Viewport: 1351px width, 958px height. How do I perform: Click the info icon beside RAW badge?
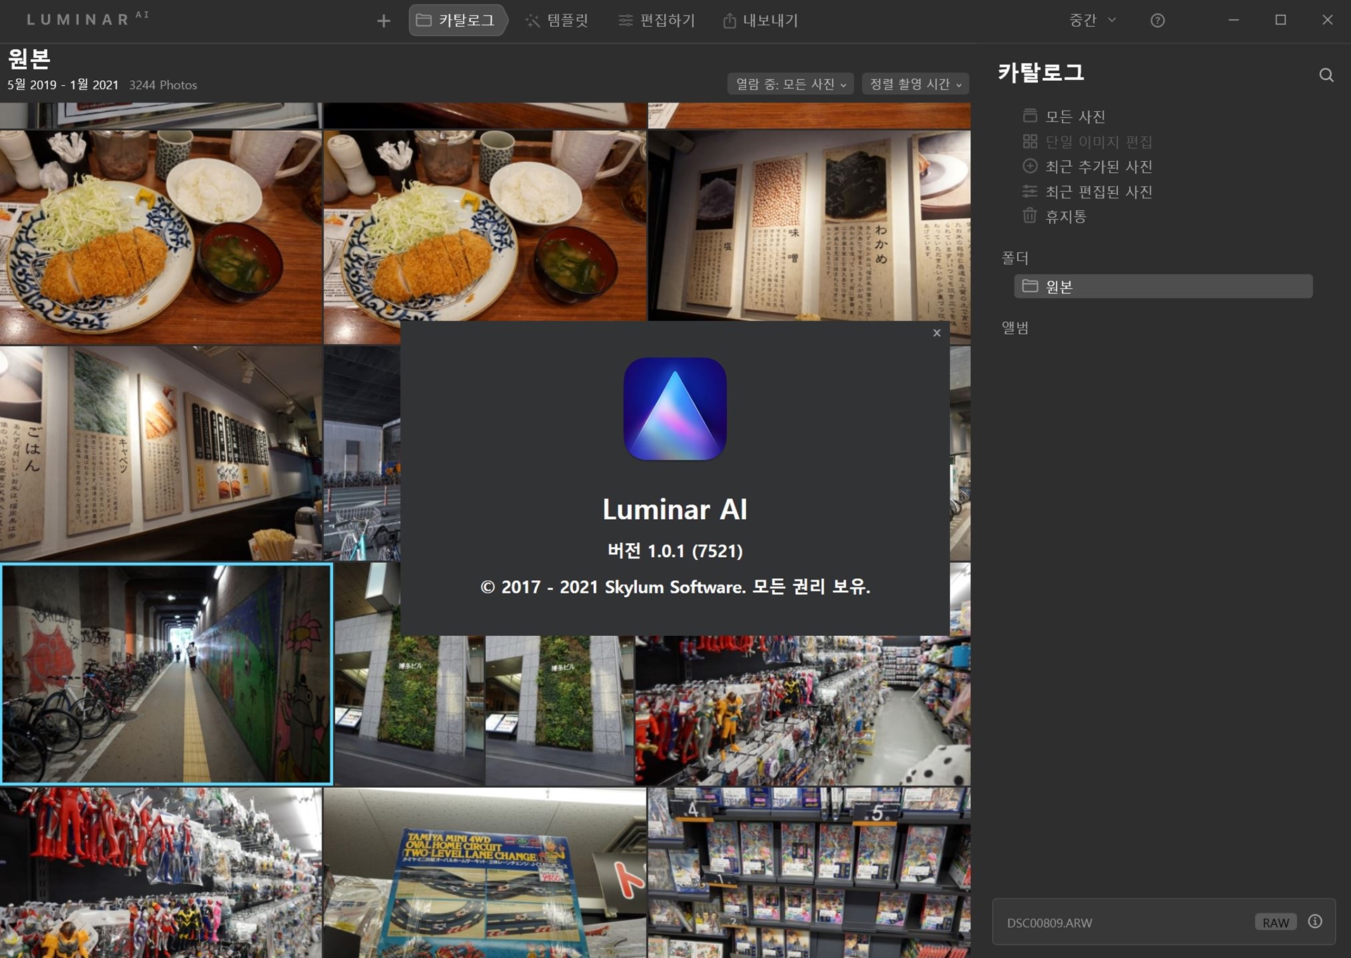1315,921
